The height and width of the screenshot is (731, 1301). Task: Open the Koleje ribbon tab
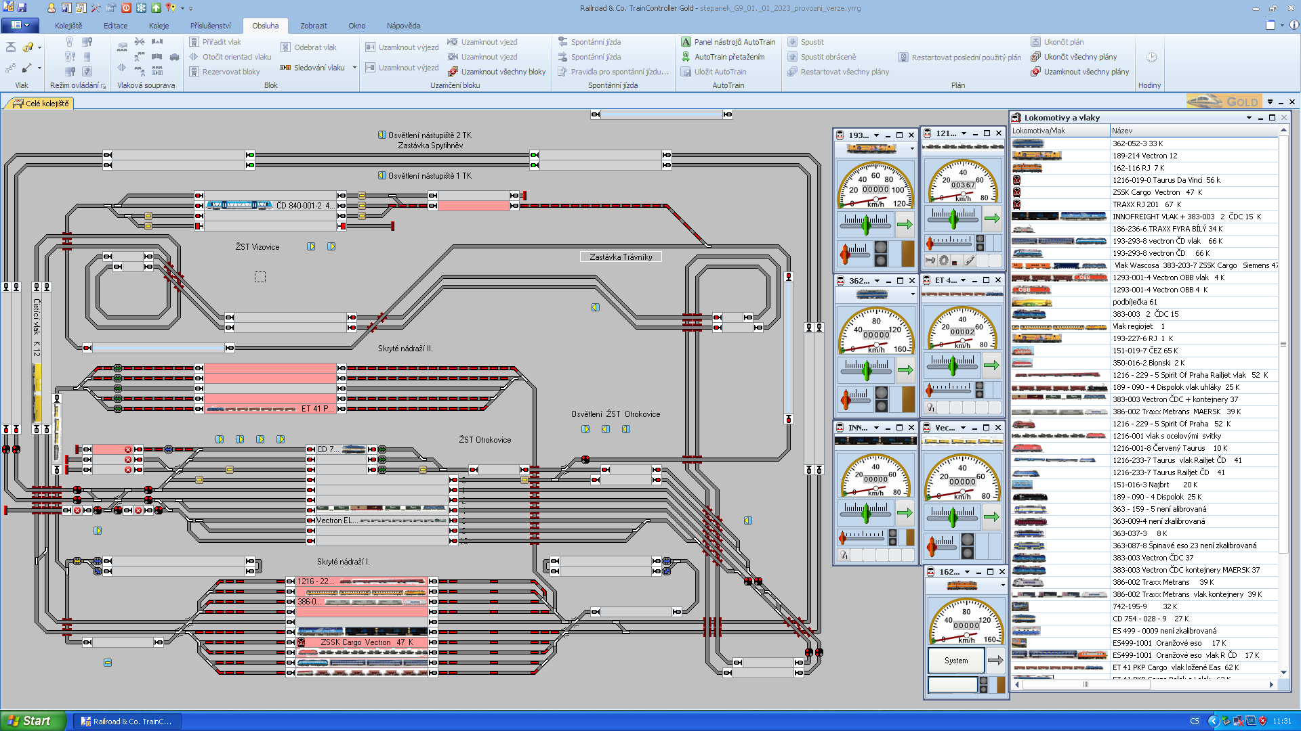point(159,26)
